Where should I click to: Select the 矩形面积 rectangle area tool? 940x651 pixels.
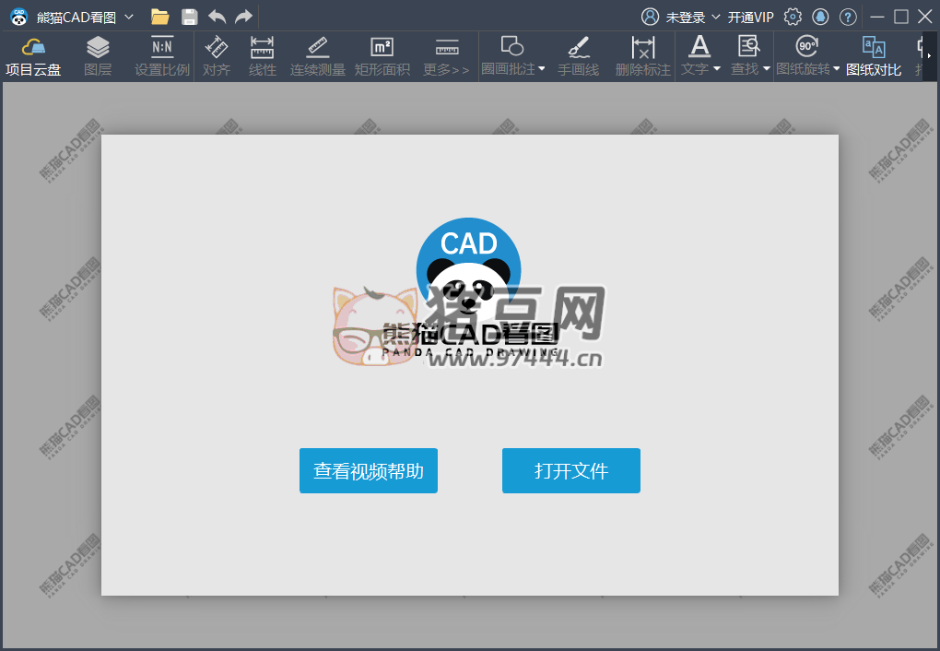click(x=382, y=56)
